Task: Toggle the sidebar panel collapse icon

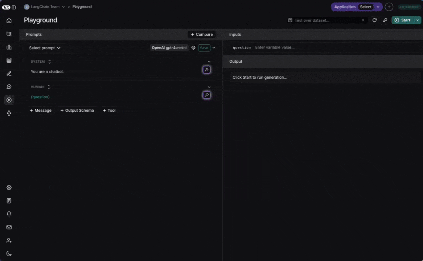Action: pyautogui.click(x=14, y=7)
